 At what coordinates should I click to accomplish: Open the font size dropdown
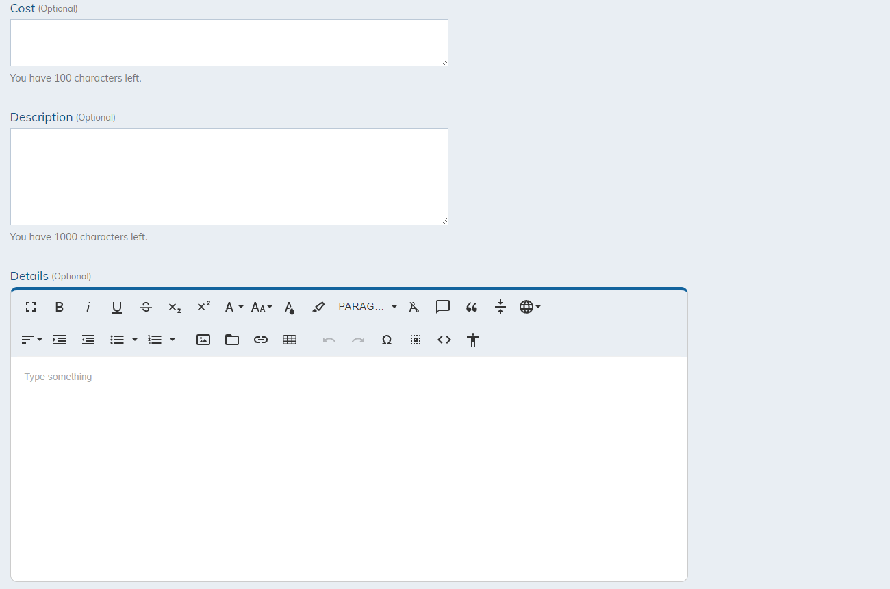click(x=262, y=307)
